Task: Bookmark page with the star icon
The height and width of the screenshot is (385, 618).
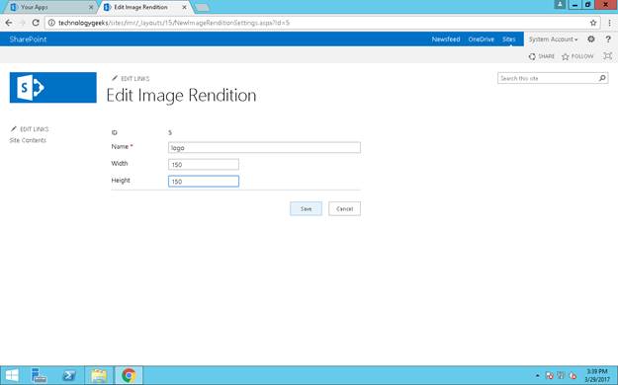Action: [x=593, y=23]
